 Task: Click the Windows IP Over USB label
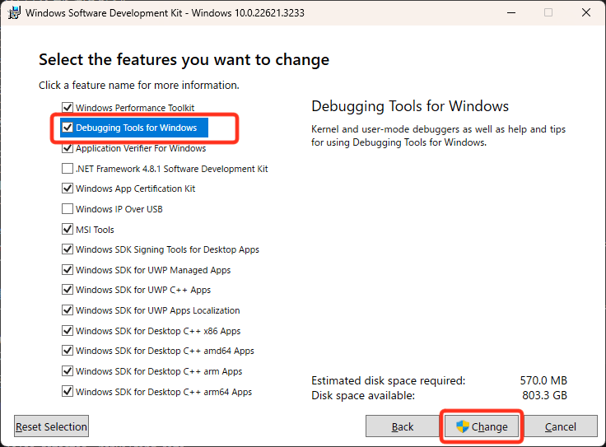(119, 209)
